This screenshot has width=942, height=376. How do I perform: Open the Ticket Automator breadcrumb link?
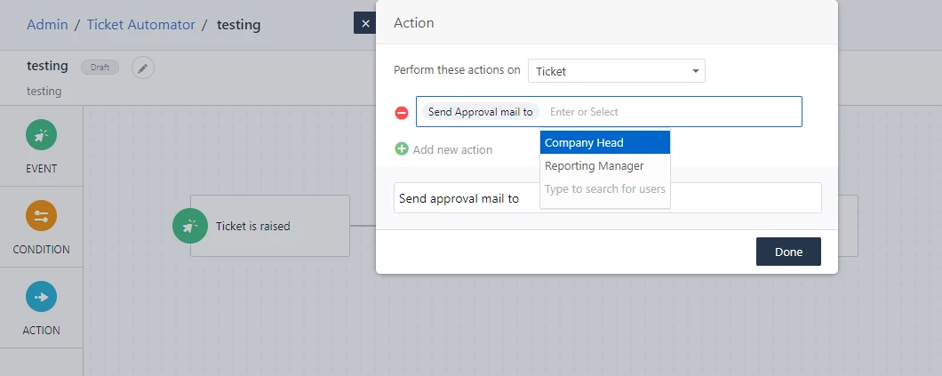click(141, 25)
